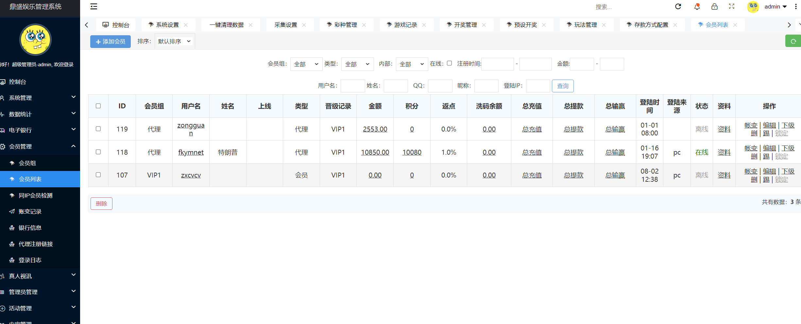Open the notification bell icon

click(x=697, y=7)
